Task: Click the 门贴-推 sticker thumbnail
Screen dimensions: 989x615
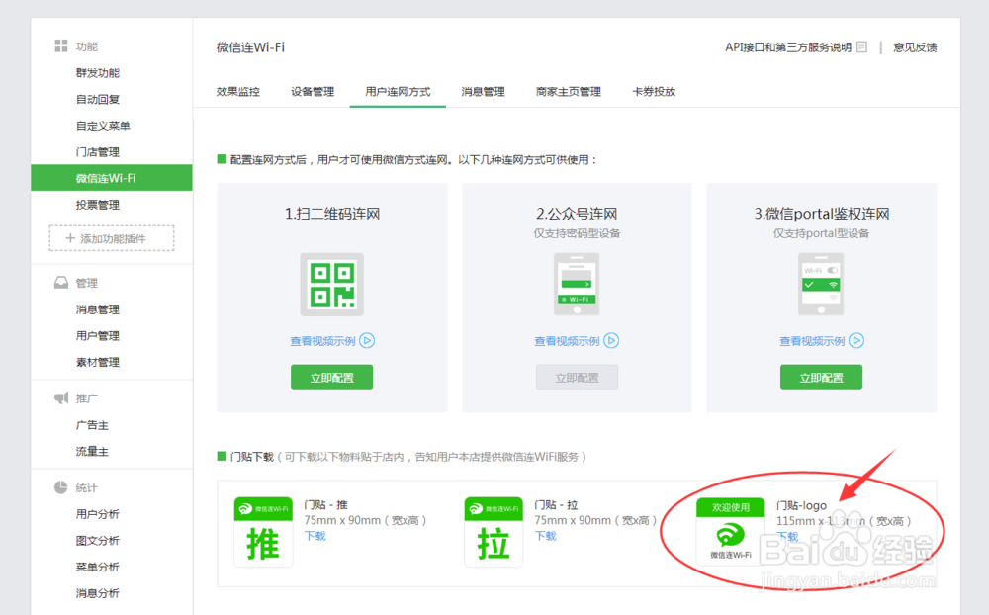Action: 263,532
